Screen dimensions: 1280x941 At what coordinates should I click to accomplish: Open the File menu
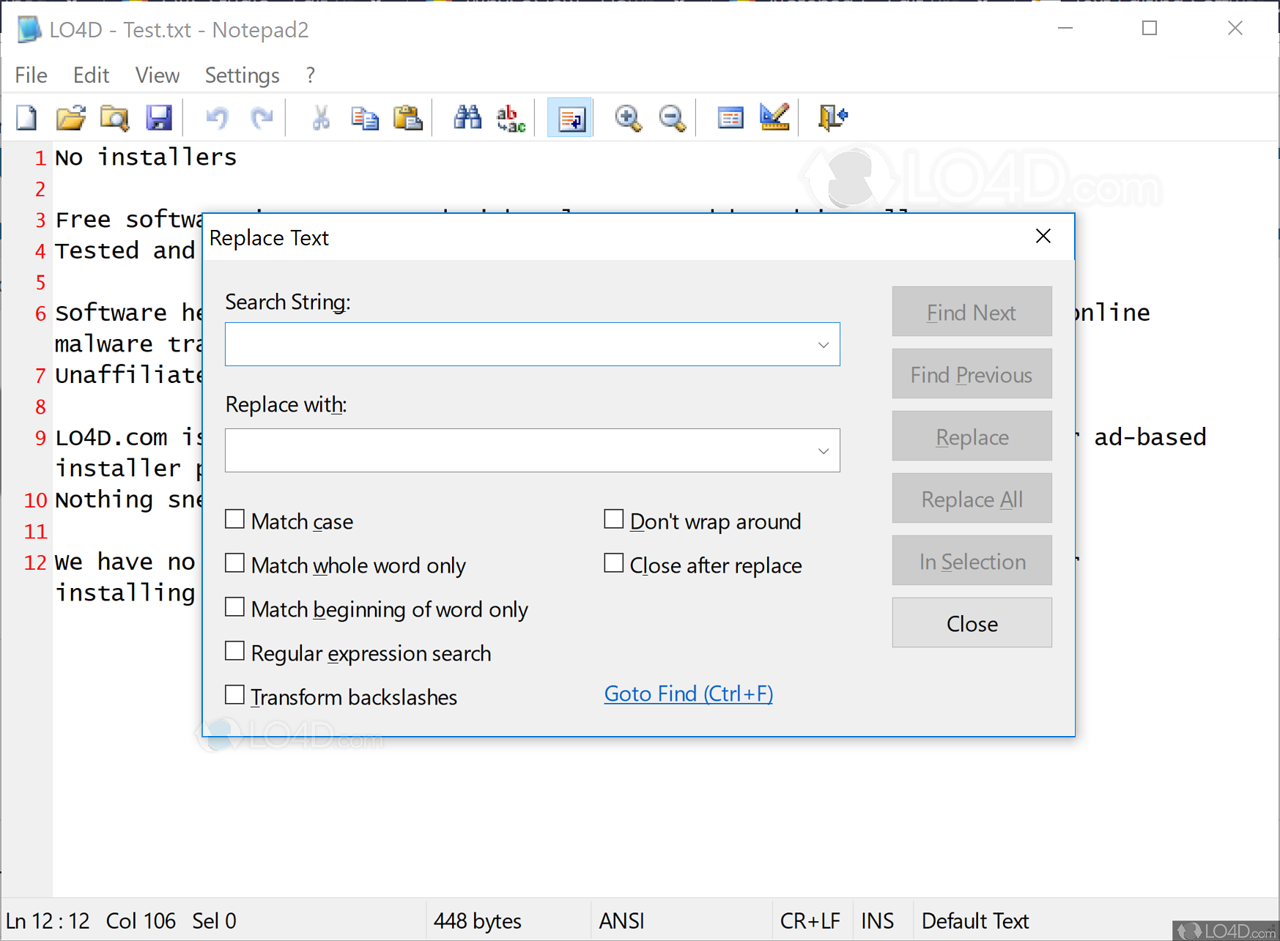(32, 75)
